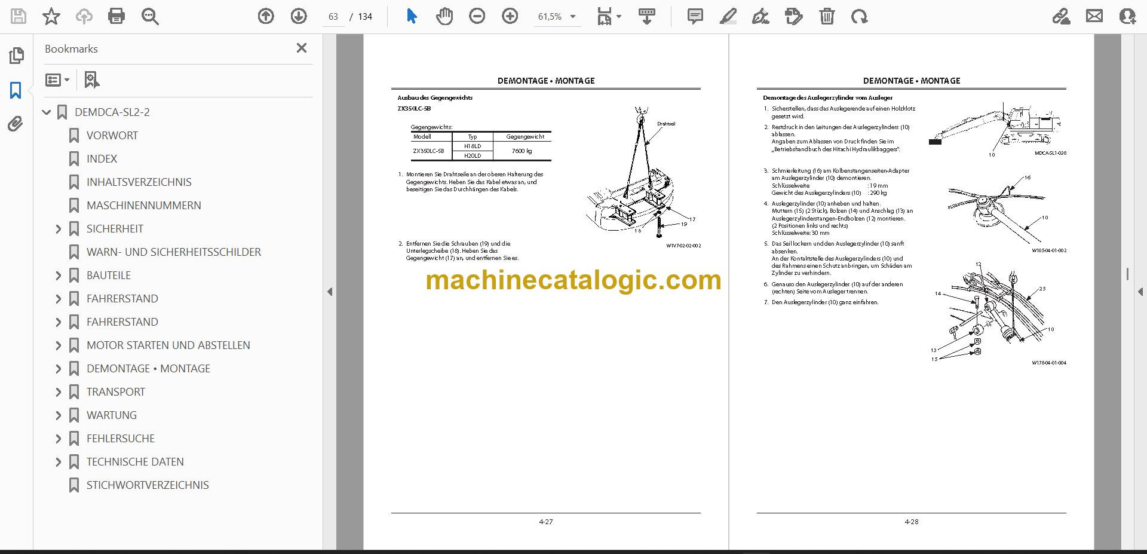Expand the SICHERHEIT bookmark
1147x554 pixels.
59,229
